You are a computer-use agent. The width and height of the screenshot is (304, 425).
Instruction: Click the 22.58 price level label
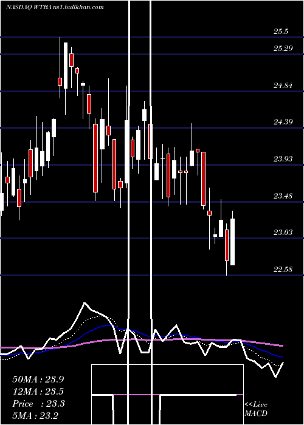[283, 269]
